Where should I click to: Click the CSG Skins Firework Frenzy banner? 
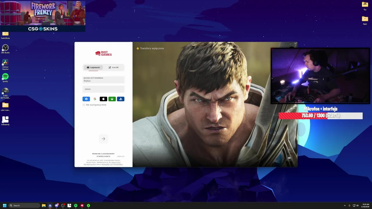coord(43,17)
